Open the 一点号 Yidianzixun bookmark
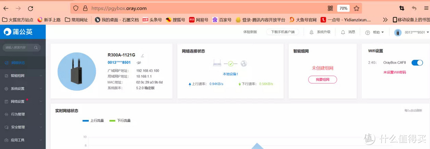The image size is (430, 149). pos(346,20)
